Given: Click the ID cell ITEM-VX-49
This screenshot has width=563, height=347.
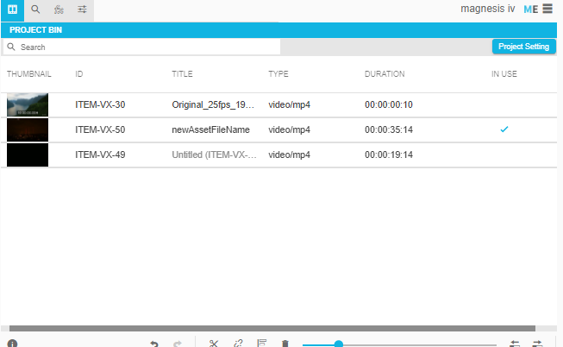Looking at the screenshot, I should tap(100, 155).
